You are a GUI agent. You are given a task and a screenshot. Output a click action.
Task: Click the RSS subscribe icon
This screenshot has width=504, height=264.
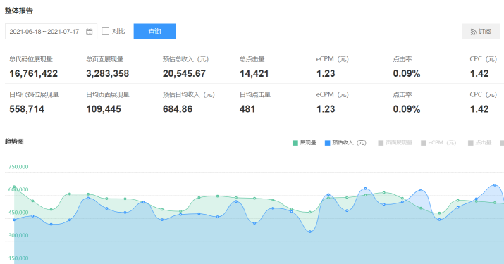coord(474,32)
